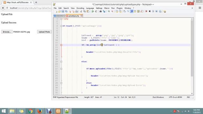Paste from clipboard using toolbar icon
This screenshot has height=114, width=203.
point(88,11)
